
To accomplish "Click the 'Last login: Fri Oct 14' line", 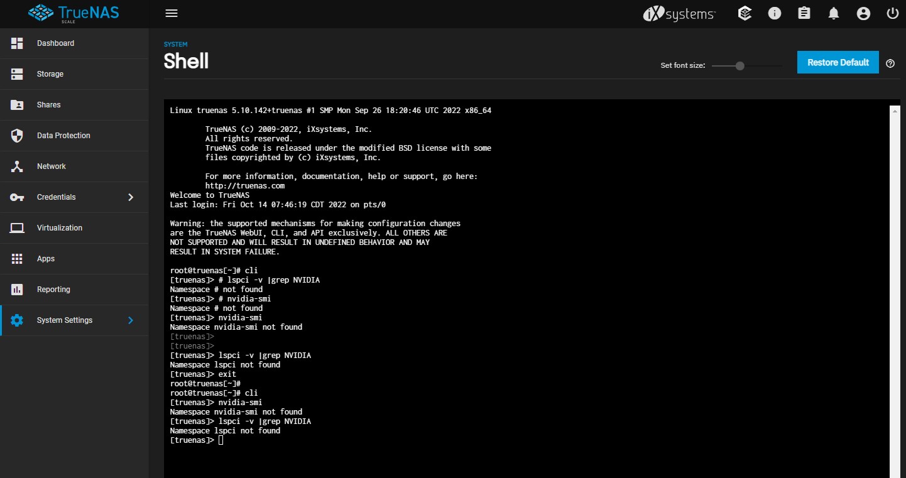I will [278, 205].
